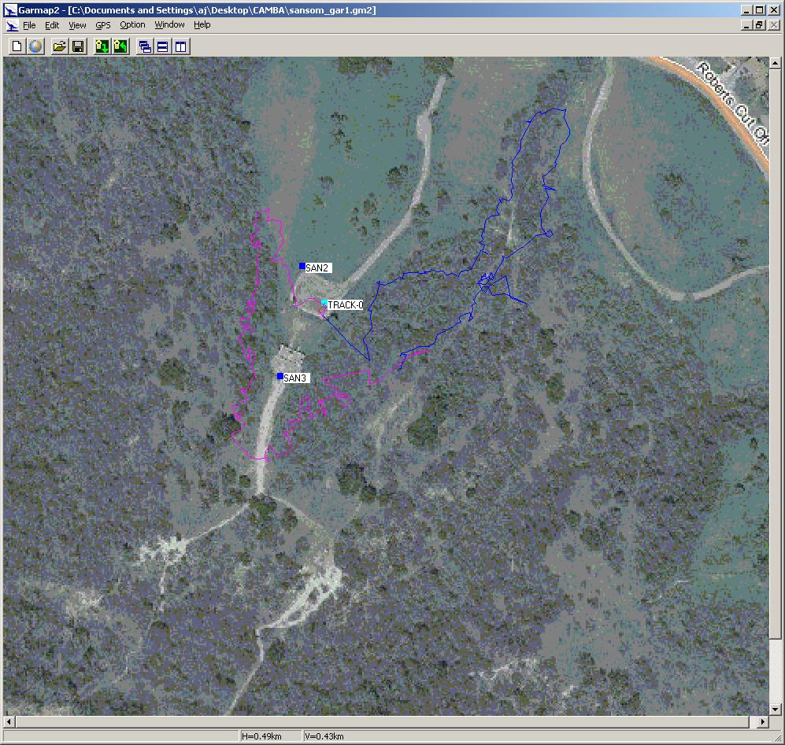Download data from GPS device icon
Image resolution: width=785 pixels, height=745 pixels.
tap(102, 46)
